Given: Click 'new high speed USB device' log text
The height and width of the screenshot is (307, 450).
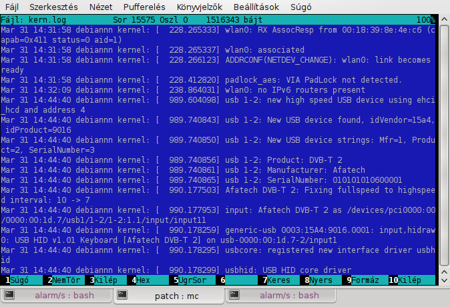Looking at the screenshot, I should [x=325, y=100].
